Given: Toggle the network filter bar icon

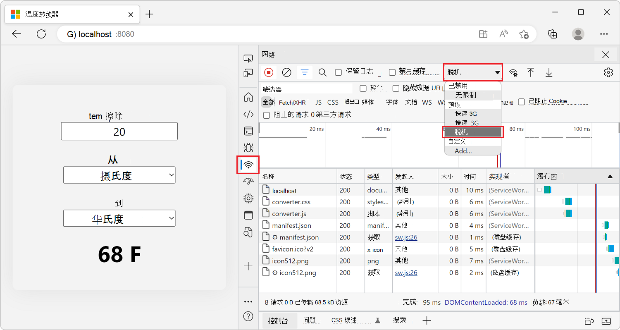Looking at the screenshot, I should [x=305, y=72].
